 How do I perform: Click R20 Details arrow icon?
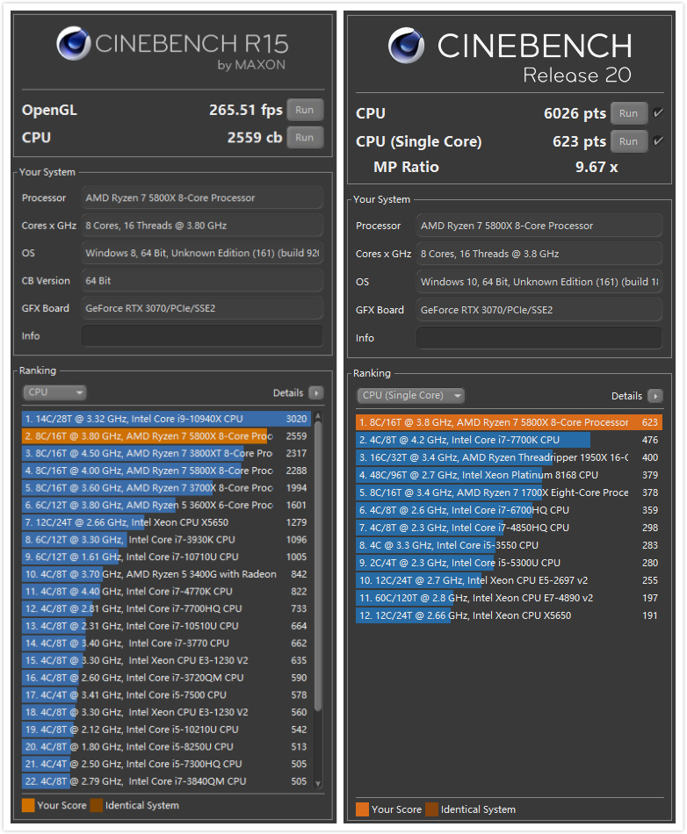[x=654, y=396]
